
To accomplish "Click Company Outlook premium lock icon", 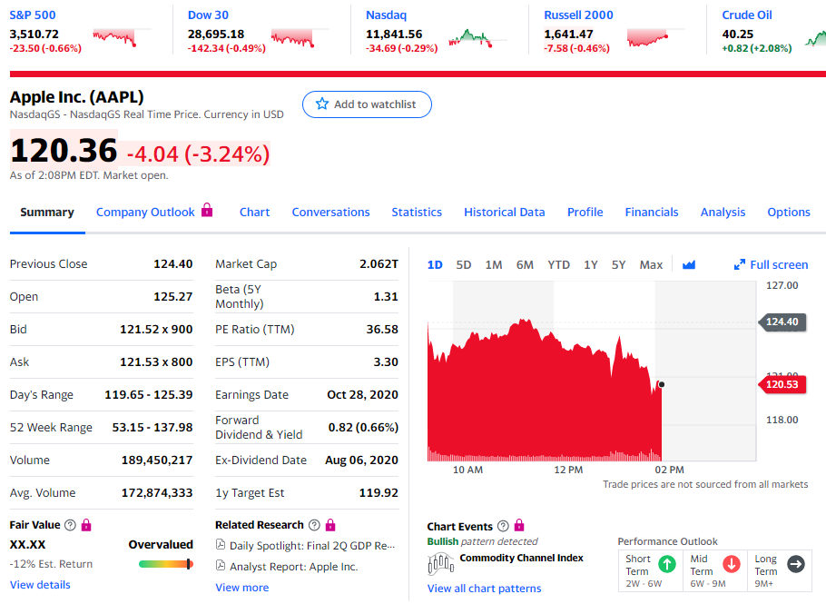I will tap(207, 210).
